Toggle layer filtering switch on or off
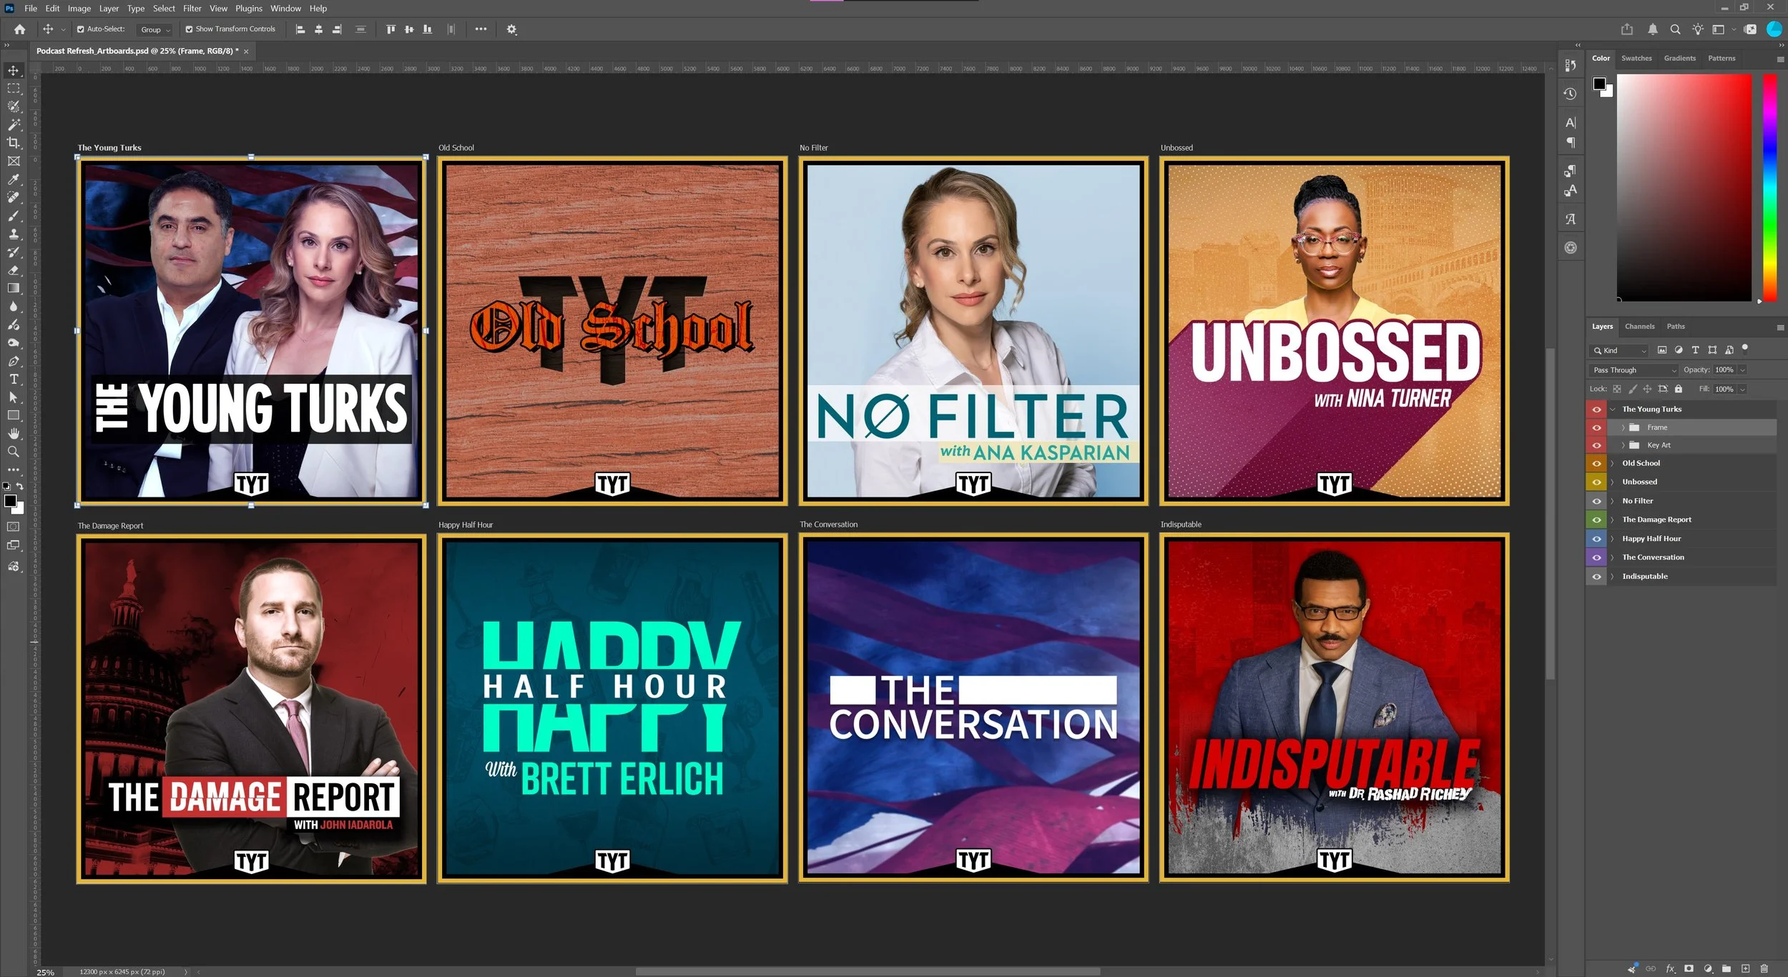Screen dimensions: 1788x977 1745,348
